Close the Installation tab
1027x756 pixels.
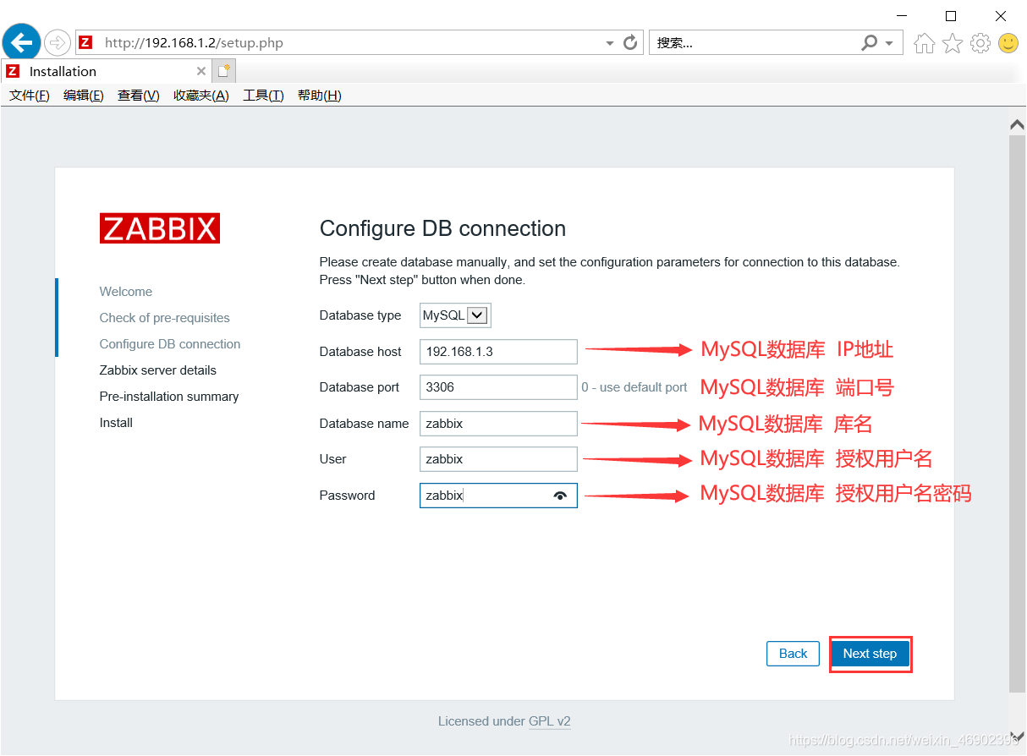point(200,71)
